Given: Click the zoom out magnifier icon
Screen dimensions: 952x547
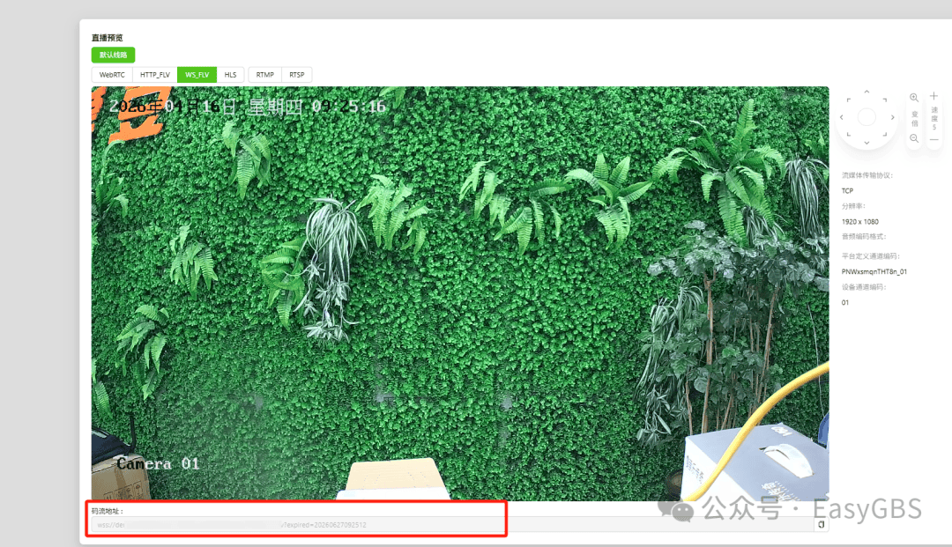Looking at the screenshot, I should (x=914, y=138).
